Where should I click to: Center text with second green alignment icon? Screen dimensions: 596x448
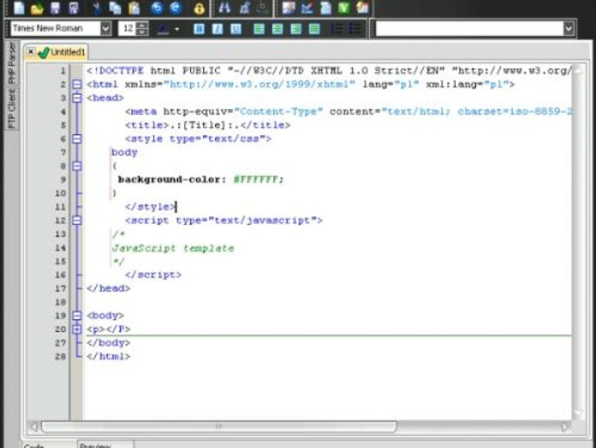click(x=277, y=29)
